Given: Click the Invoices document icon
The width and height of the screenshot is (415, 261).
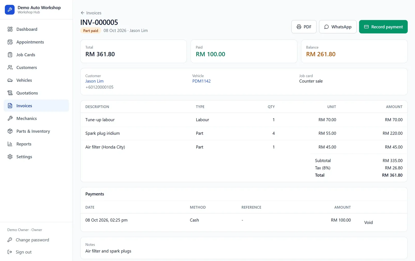Looking at the screenshot, I should click(10, 106).
